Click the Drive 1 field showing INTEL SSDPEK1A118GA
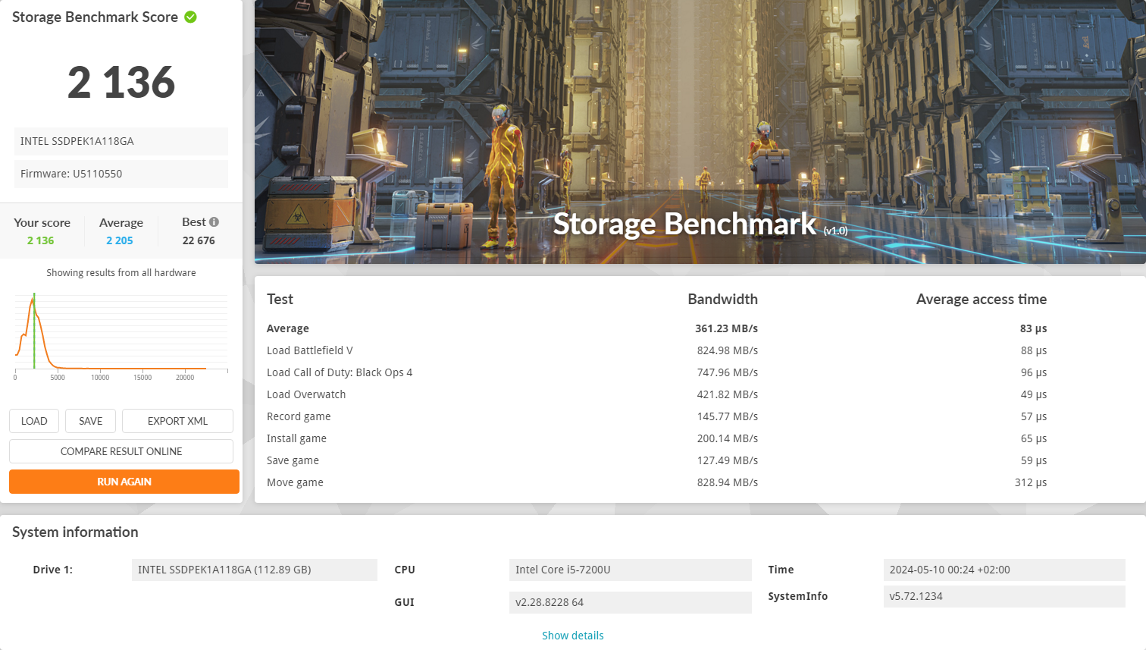 click(x=254, y=570)
